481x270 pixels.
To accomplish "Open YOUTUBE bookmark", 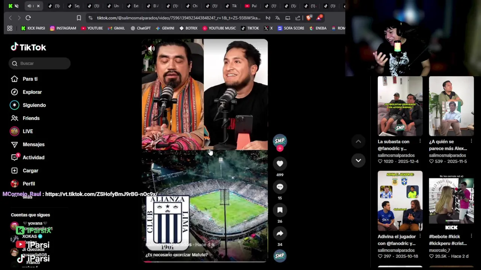I will [92, 28].
